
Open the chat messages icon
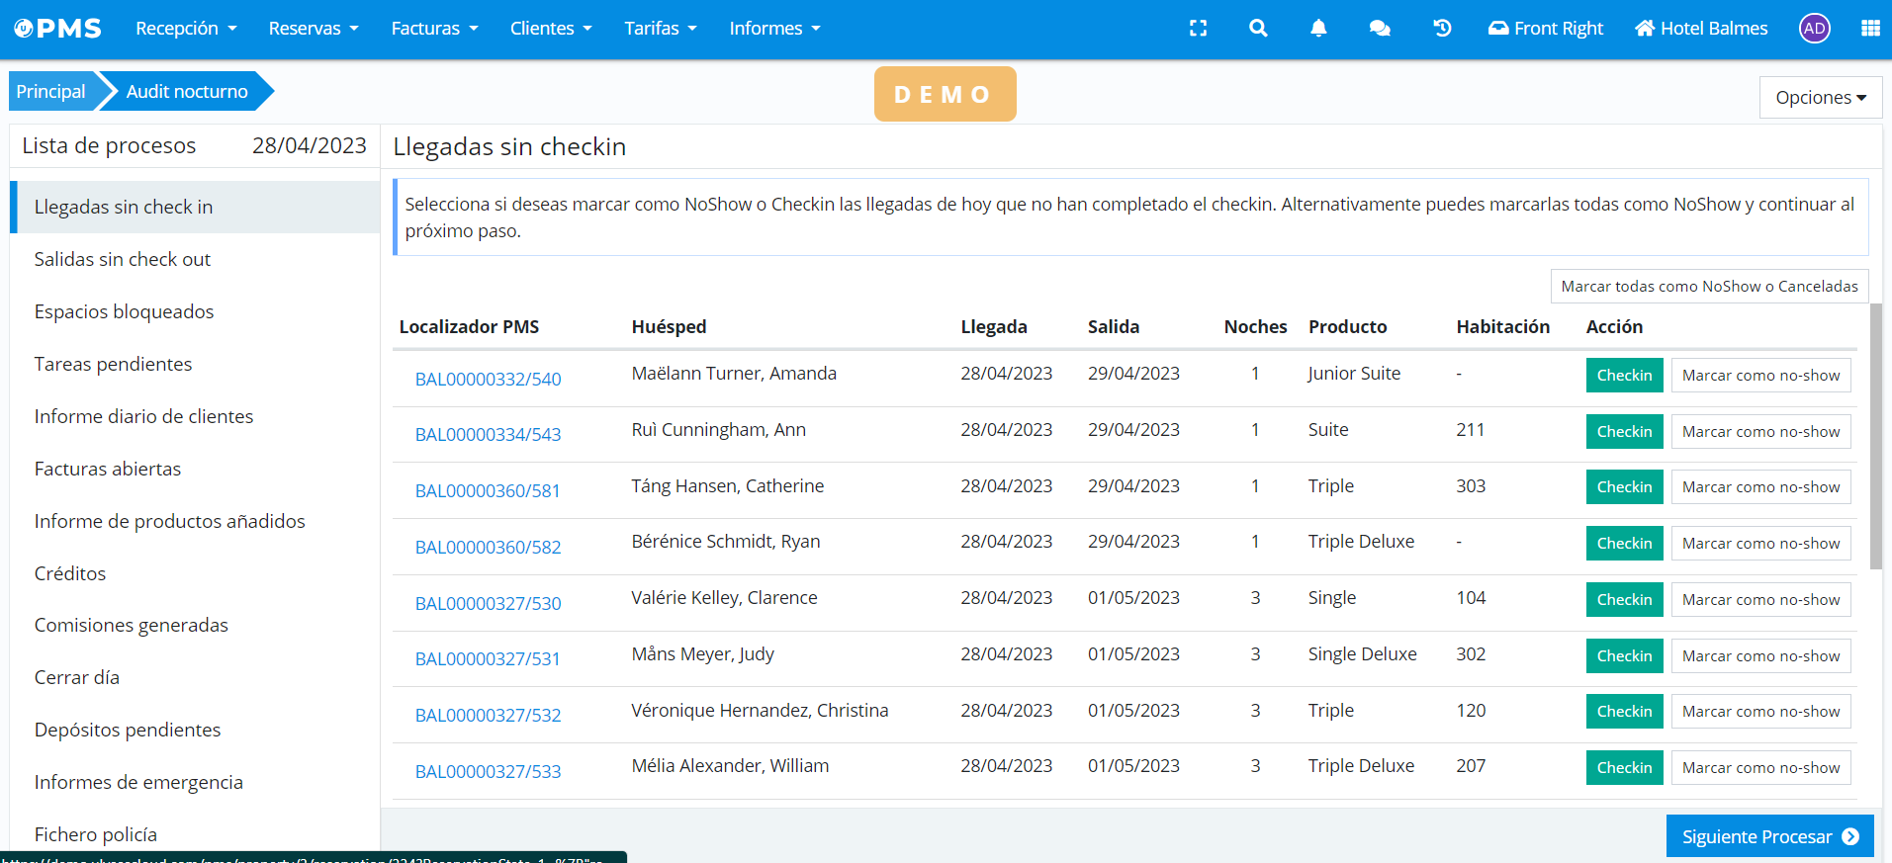[x=1380, y=29]
